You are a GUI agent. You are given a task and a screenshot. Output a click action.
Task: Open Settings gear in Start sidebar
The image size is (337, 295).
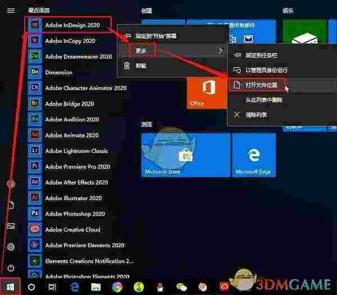click(x=11, y=247)
